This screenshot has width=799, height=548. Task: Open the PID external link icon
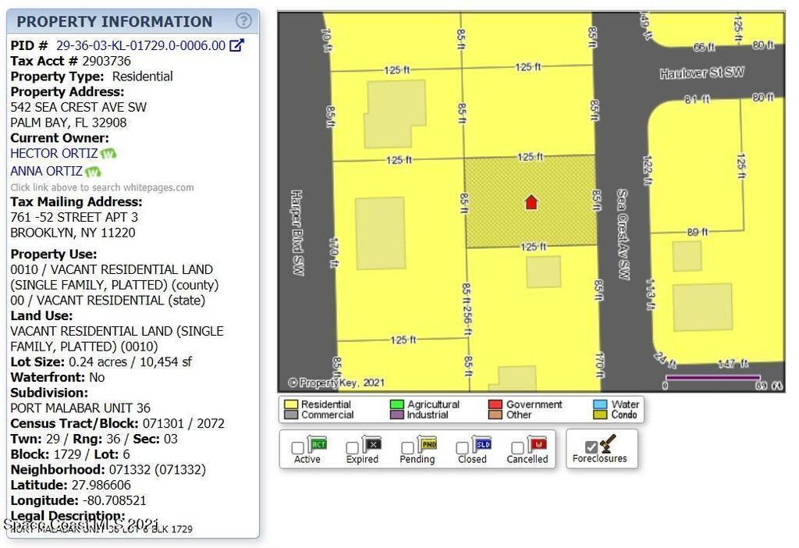[236, 46]
